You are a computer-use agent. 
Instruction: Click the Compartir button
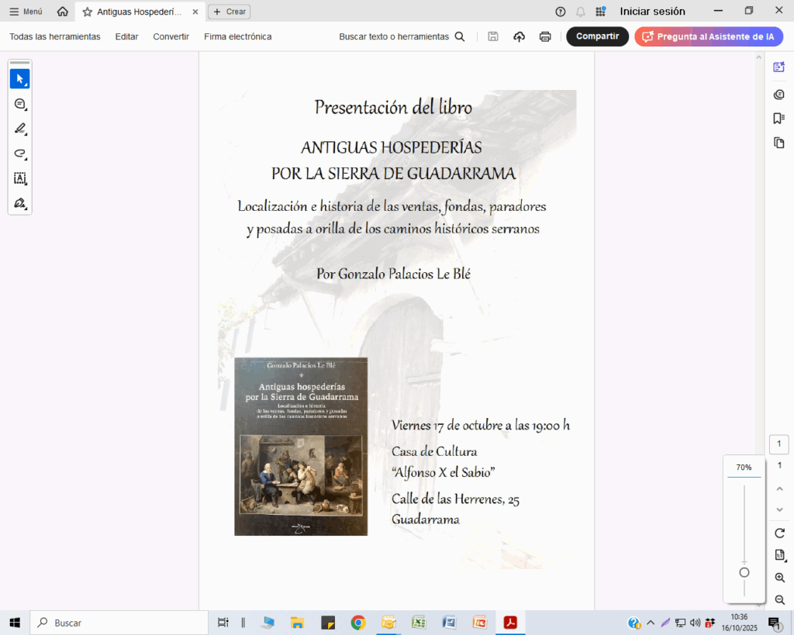597,36
